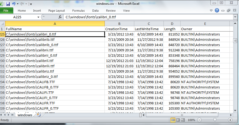Go to first sheet tab navigation arrow
The height and width of the screenshot is (125, 239).
pyautogui.click(x=1, y=115)
